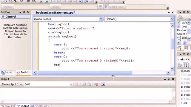Pin the Properties panel
This screenshot has height=107, width=191.
[x=184, y=54]
